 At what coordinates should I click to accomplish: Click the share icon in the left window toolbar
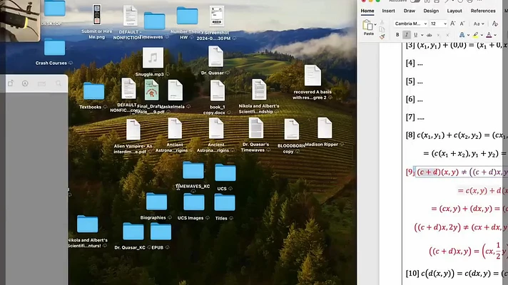point(11,83)
